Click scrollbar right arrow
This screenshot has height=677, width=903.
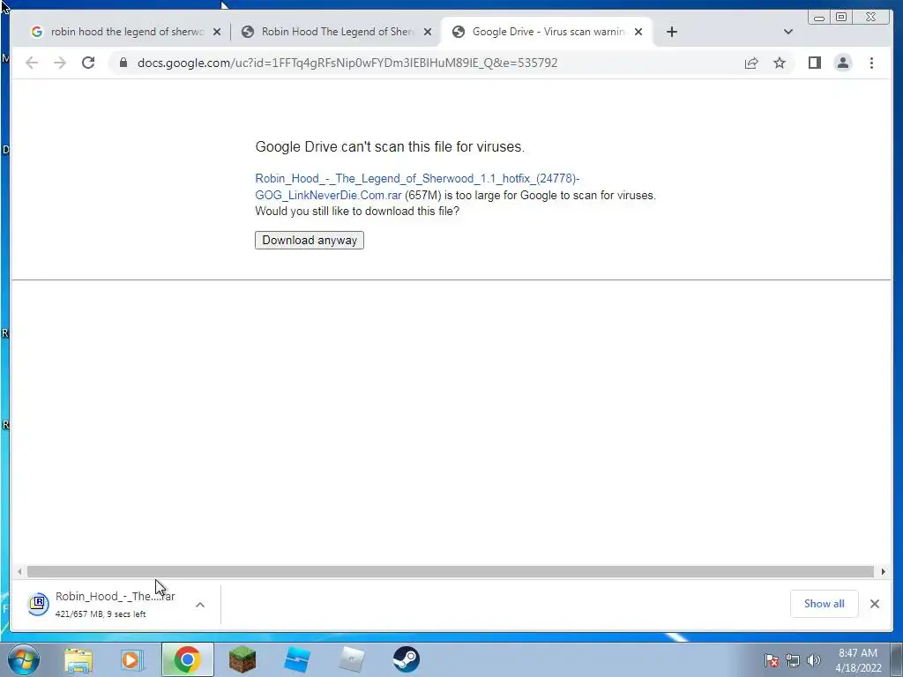pyautogui.click(x=884, y=571)
